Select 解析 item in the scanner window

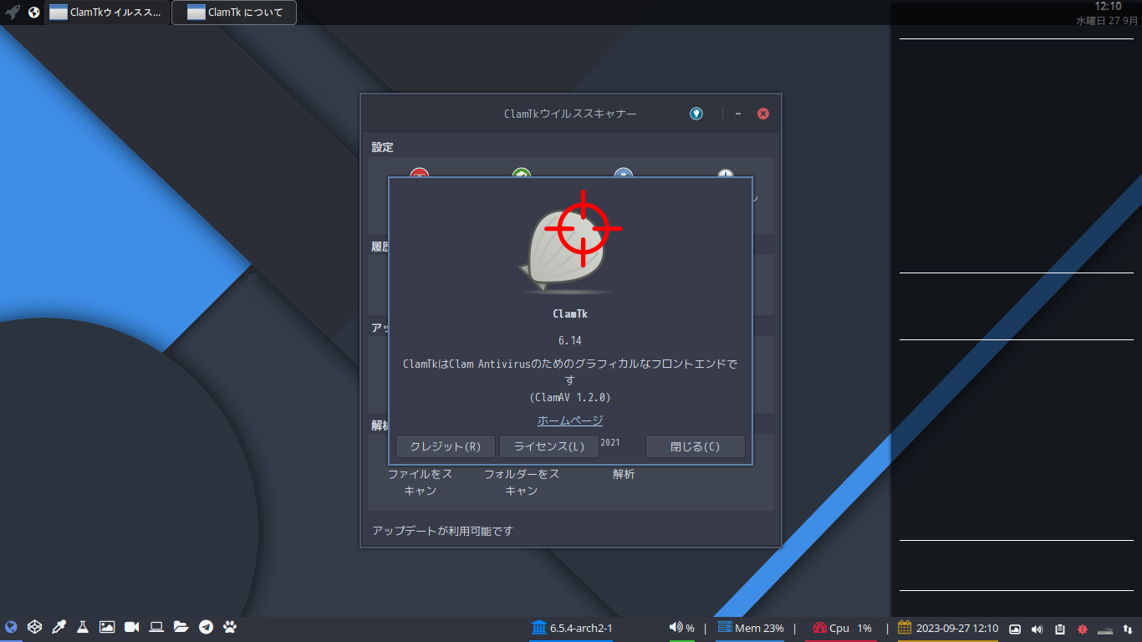pos(624,474)
